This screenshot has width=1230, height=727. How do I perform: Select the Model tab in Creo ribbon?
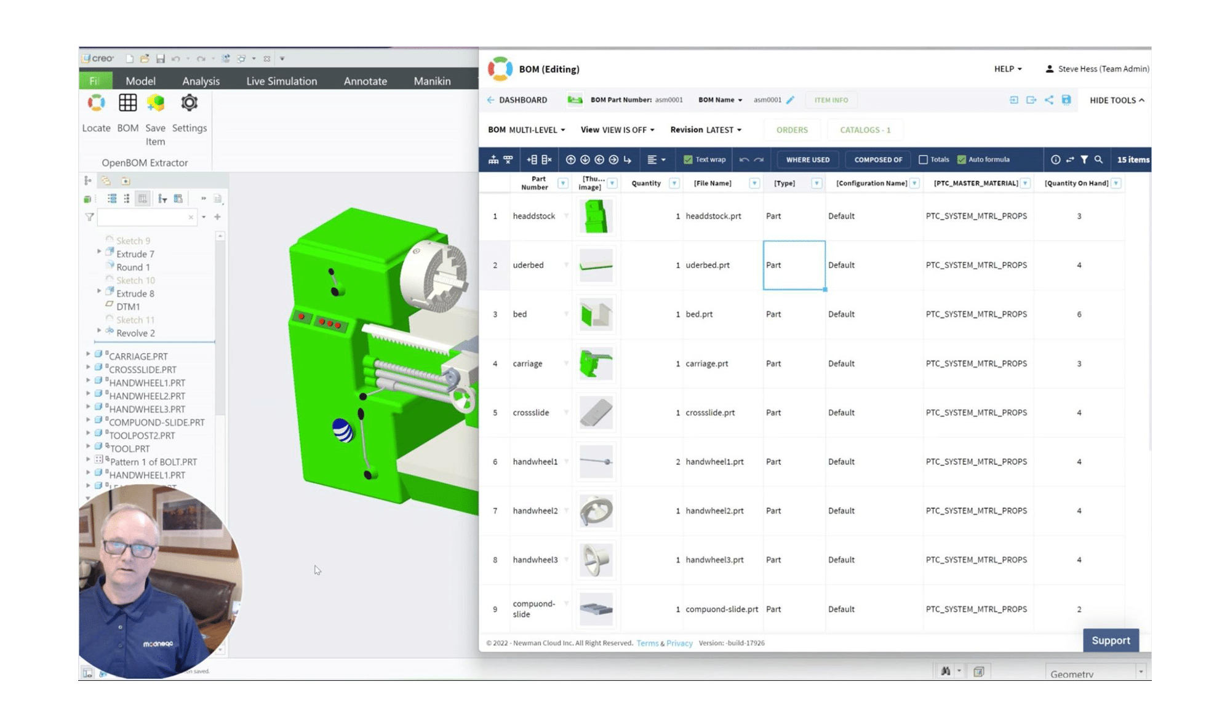point(139,81)
